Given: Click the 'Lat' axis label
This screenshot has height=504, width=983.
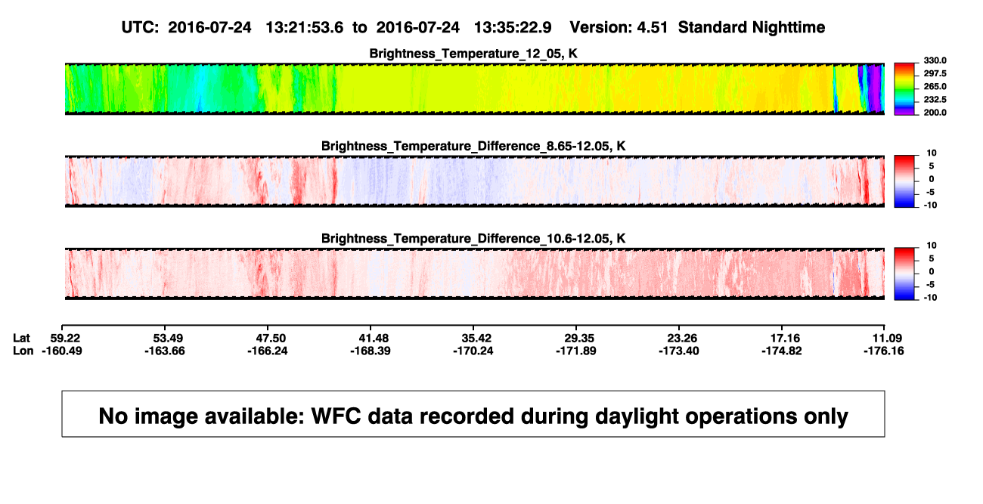Looking at the screenshot, I should (x=23, y=337).
